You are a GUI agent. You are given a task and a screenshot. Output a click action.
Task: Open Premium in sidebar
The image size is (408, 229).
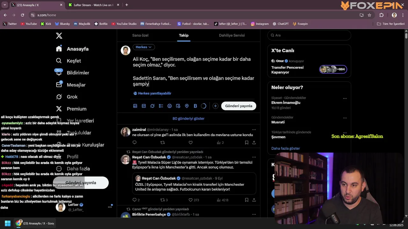coord(71,109)
